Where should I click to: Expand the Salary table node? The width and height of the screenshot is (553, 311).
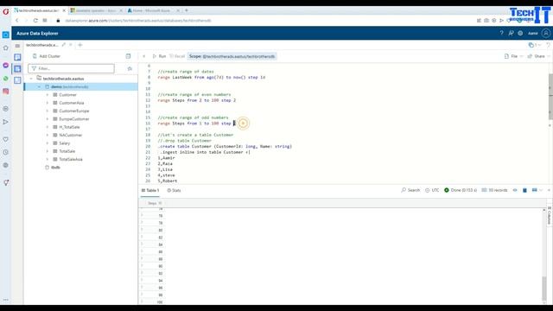[x=48, y=143]
